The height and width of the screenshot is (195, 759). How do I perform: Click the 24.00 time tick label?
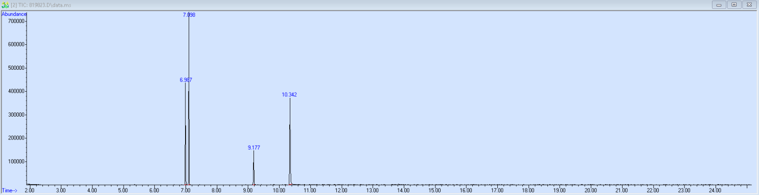[x=716, y=190]
